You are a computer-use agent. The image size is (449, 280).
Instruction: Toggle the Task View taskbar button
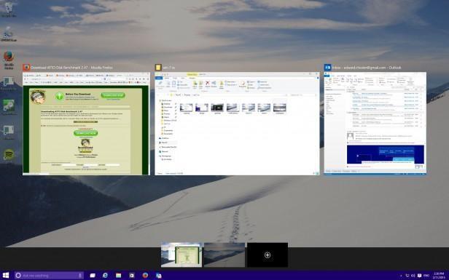(93, 276)
